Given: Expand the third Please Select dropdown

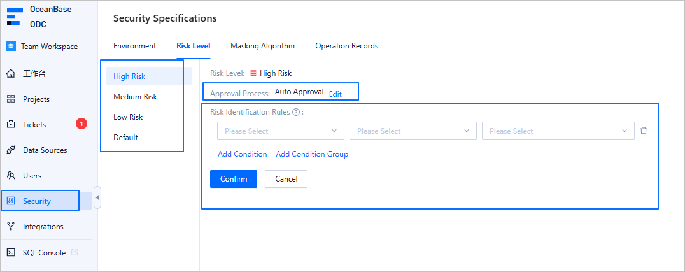Looking at the screenshot, I should (x=558, y=131).
